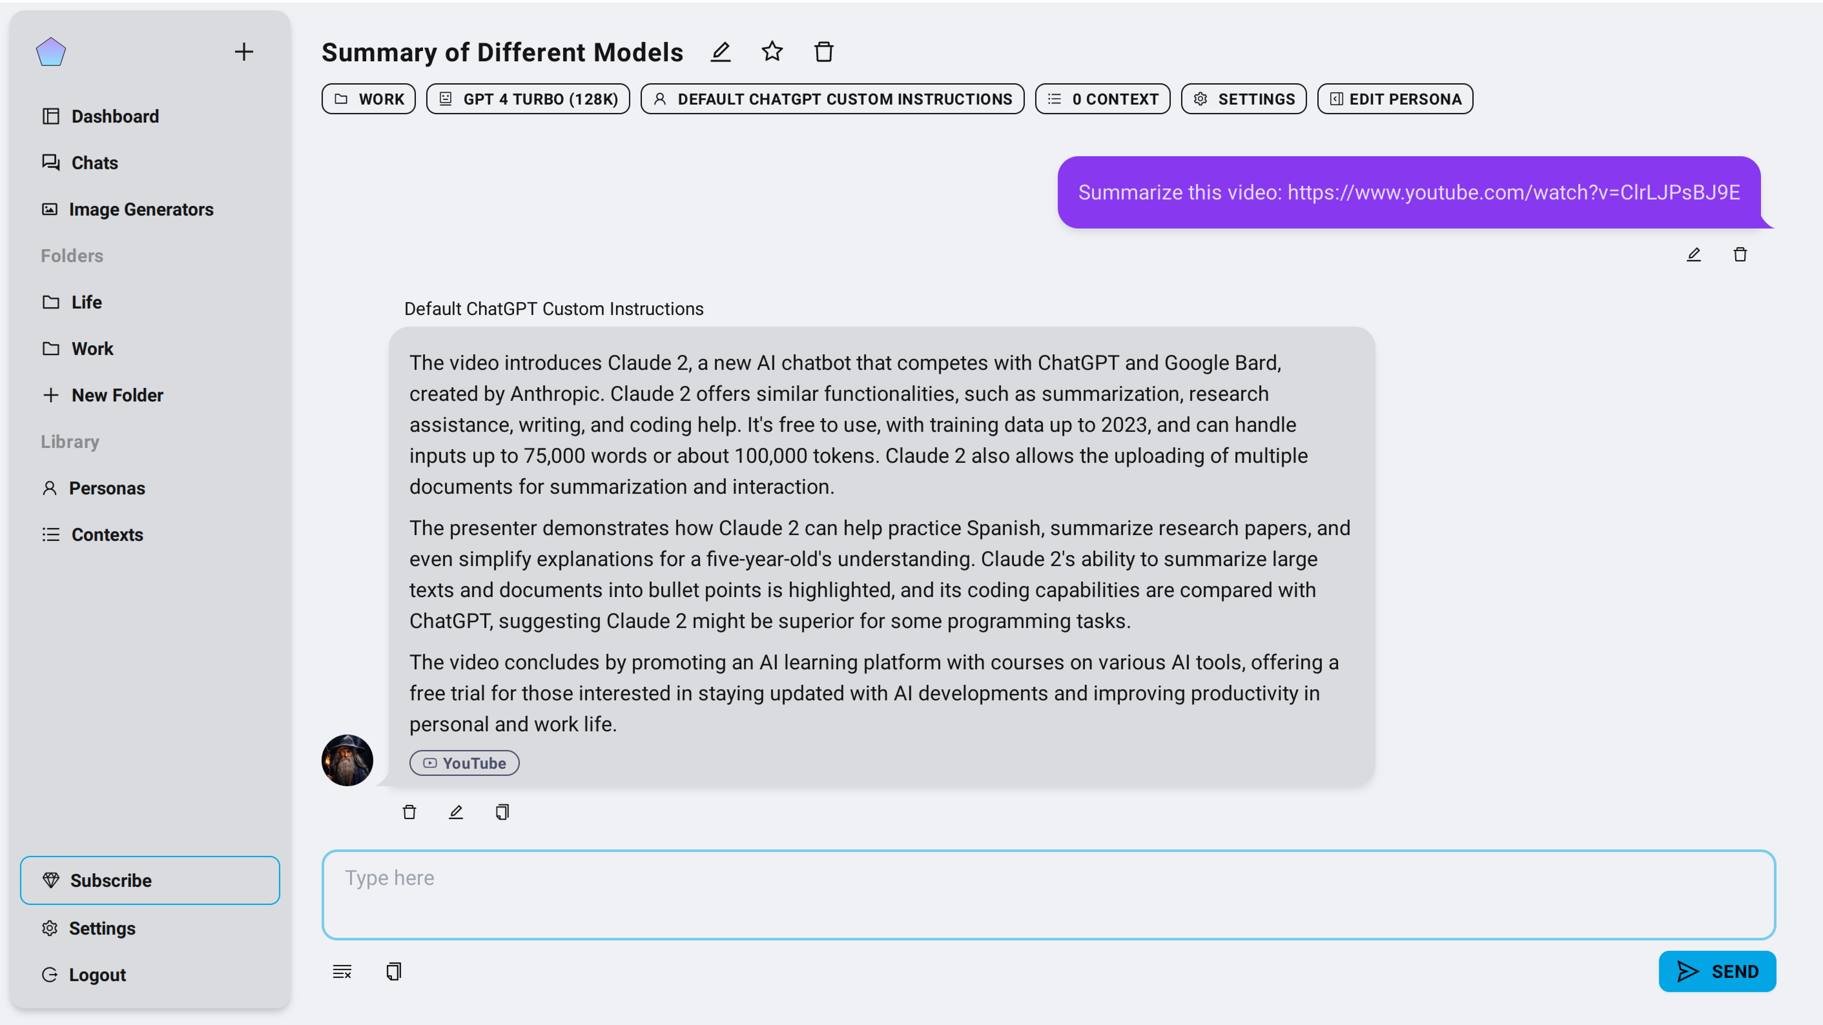The width and height of the screenshot is (1823, 1025).
Task: Edit the assistant response with pencil icon
Action: tap(456, 812)
